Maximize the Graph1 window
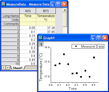 [99, 38]
